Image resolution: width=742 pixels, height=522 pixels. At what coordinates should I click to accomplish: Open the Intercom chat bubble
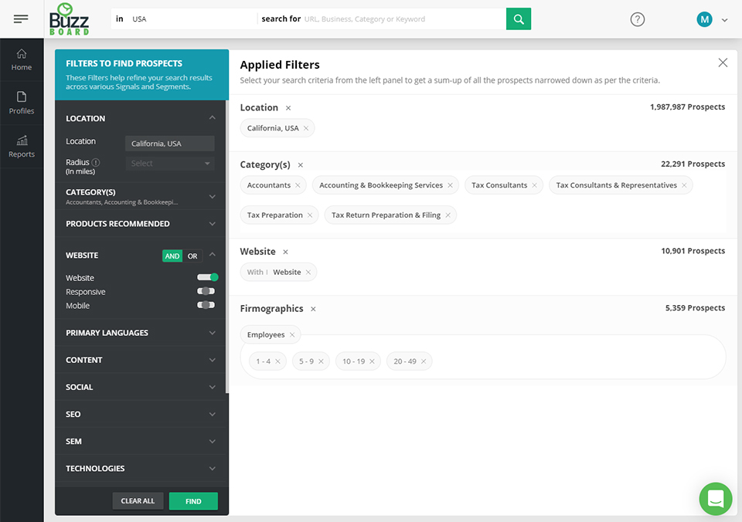tap(715, 499)
